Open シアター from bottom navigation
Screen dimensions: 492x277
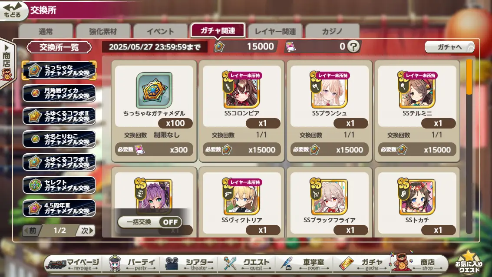click(189, 264)
